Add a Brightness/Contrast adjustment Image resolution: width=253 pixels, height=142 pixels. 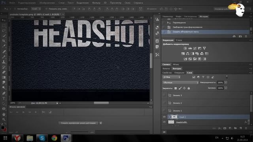pos(185,48)
